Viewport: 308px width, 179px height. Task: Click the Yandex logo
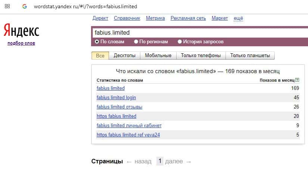(x=21, y=31)
